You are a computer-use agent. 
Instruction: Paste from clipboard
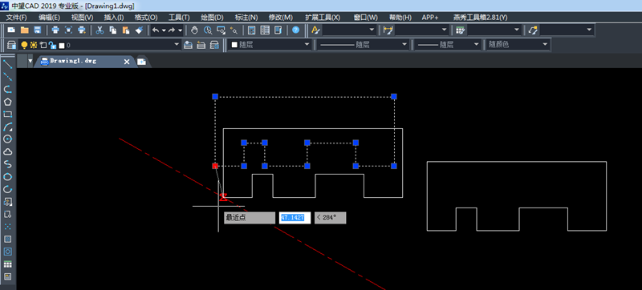pos(126,30)
